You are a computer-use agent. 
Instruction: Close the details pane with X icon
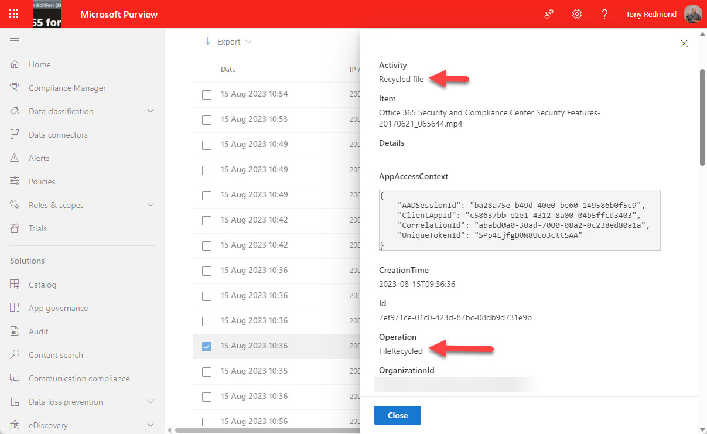[684, 43]
